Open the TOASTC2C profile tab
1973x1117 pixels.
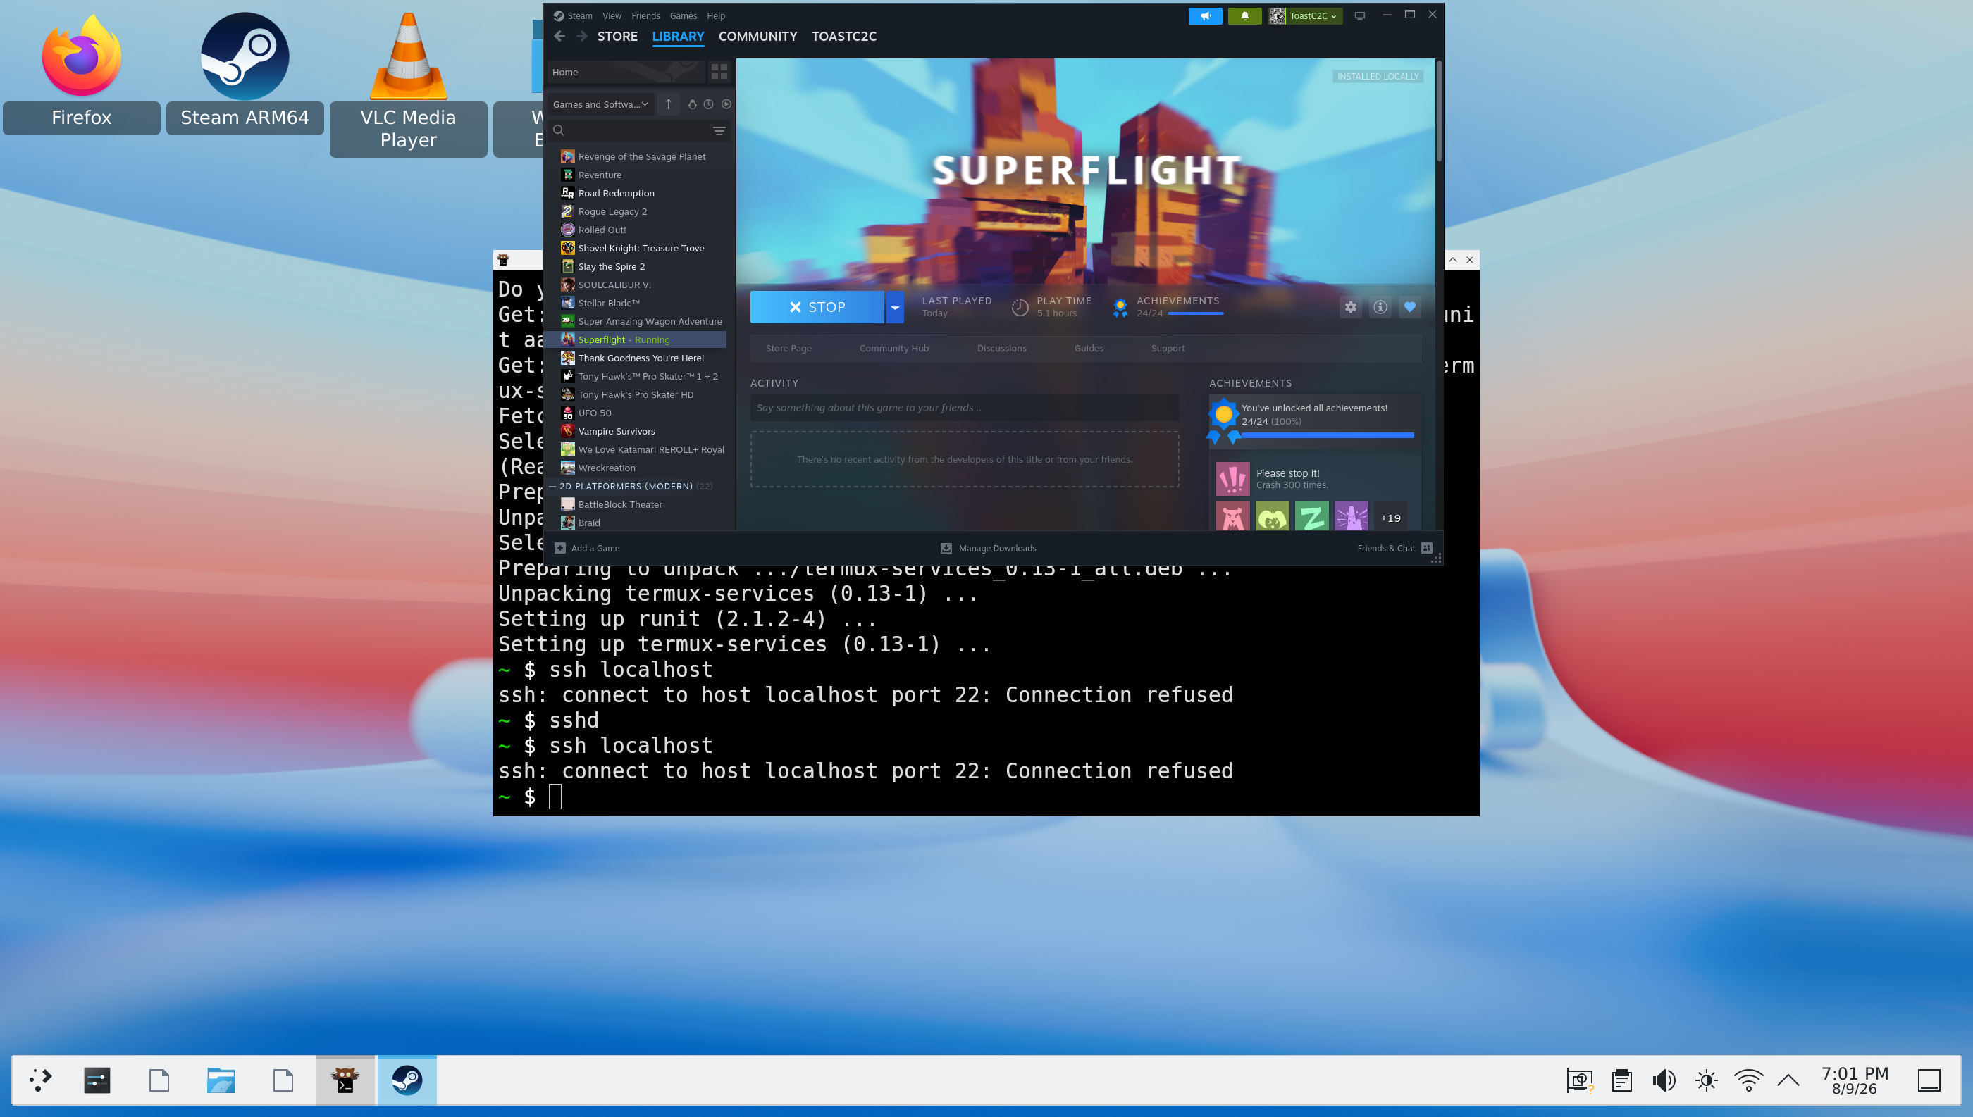[x=844, y=36]
